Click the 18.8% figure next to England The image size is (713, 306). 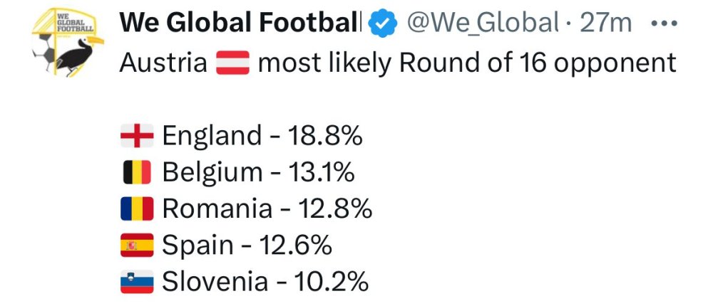324,135
